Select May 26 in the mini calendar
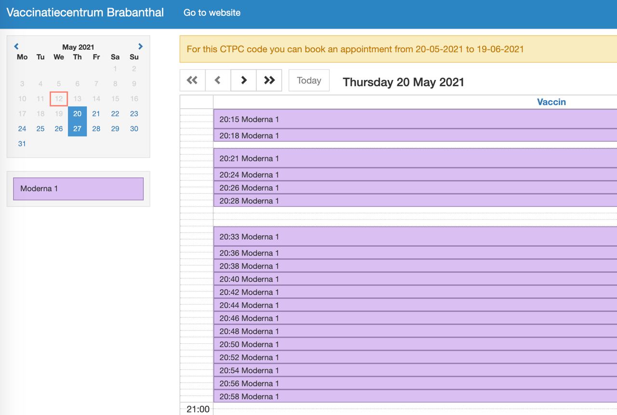This screenshot has width=617, height=415. click(x=59, y=129)
